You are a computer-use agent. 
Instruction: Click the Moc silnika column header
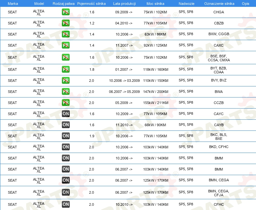click(x=155, y=4)
